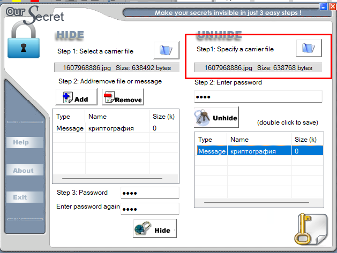
Task: Focus the Step 3 Password field
Action: (x=150, y=193)
